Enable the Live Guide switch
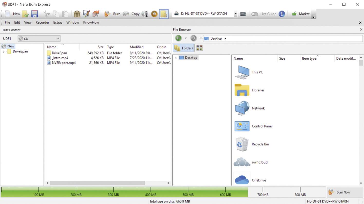 click(255, 14)
